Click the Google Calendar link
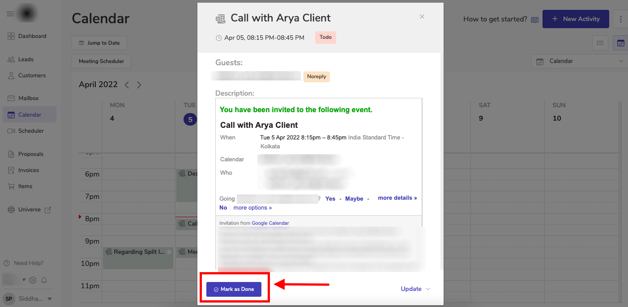Screen dimensions: 628x307 click(270, 223)
